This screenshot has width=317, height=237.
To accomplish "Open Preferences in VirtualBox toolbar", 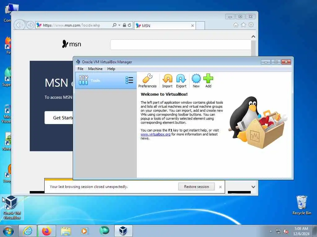I will (x=147, y=81).
